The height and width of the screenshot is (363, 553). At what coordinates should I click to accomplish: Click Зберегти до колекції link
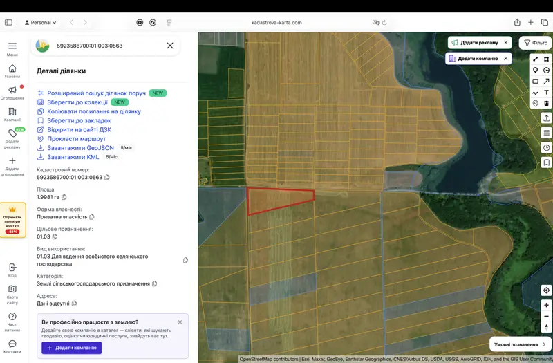coord(77,102)
